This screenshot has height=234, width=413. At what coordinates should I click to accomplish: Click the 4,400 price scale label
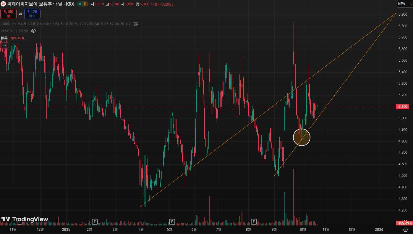click(x=403, y=187)
